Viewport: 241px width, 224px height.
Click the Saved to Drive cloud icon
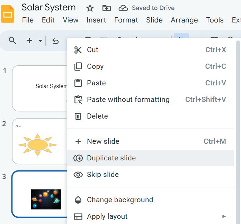tap(123, 8)
